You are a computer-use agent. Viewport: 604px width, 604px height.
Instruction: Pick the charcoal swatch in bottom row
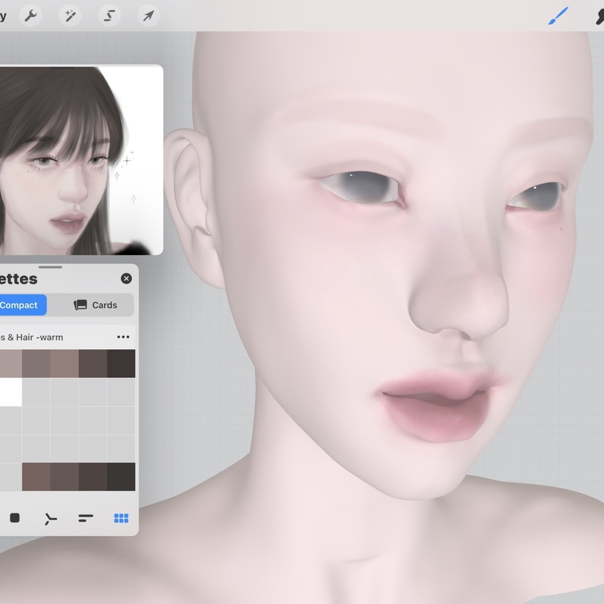(121, 477)
